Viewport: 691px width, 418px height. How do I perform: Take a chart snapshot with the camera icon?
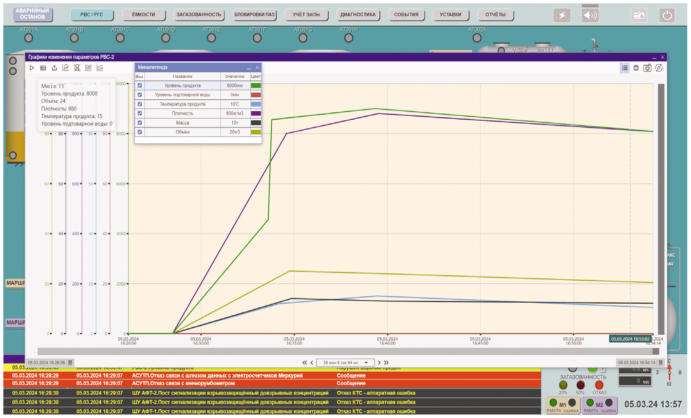648,68
